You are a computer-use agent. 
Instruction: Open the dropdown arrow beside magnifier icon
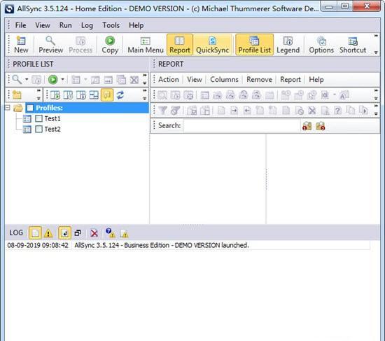pos(27,79)
